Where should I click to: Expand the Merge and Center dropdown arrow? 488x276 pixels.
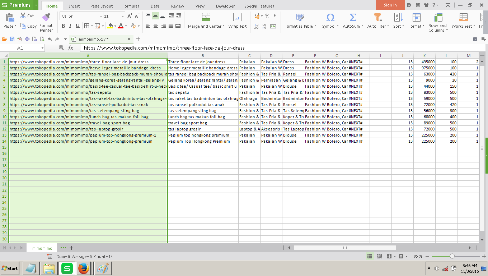224,26
